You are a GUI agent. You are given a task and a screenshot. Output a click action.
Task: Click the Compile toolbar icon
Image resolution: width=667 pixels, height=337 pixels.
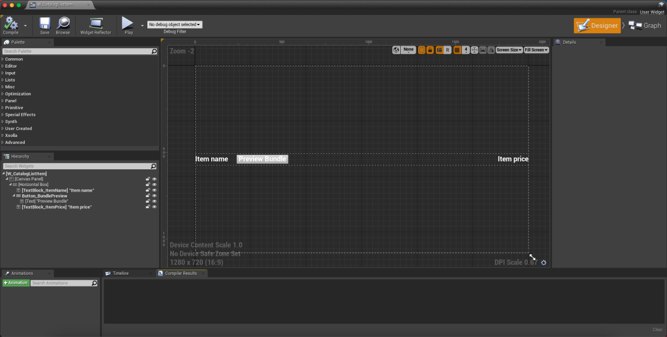[x=11, y=23]
